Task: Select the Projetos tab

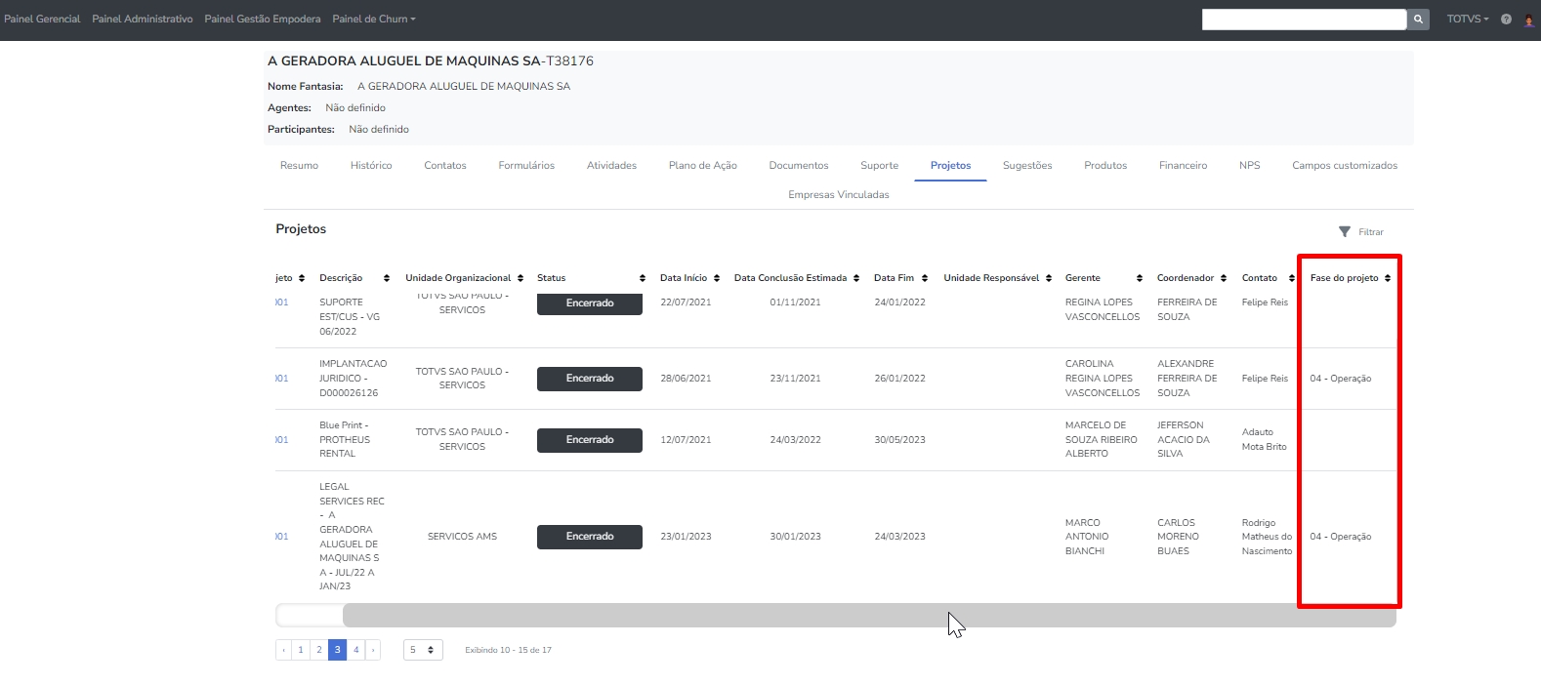Action: click(x=950, y=166)
